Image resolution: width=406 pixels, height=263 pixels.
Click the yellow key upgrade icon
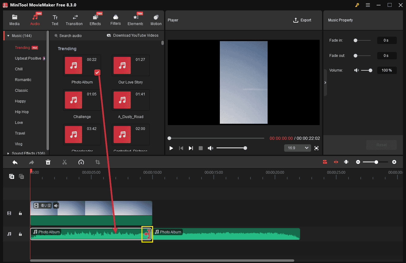[357, 5]
